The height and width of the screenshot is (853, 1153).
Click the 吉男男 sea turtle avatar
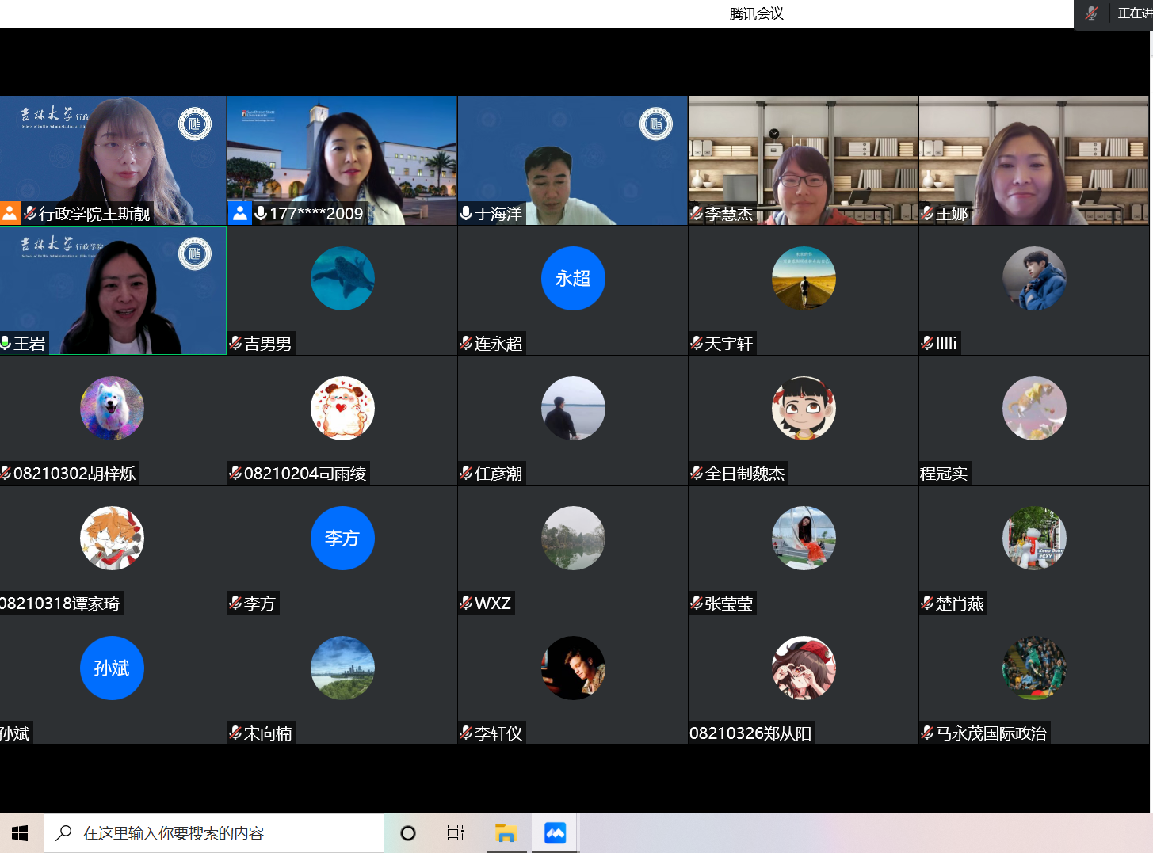342,279
